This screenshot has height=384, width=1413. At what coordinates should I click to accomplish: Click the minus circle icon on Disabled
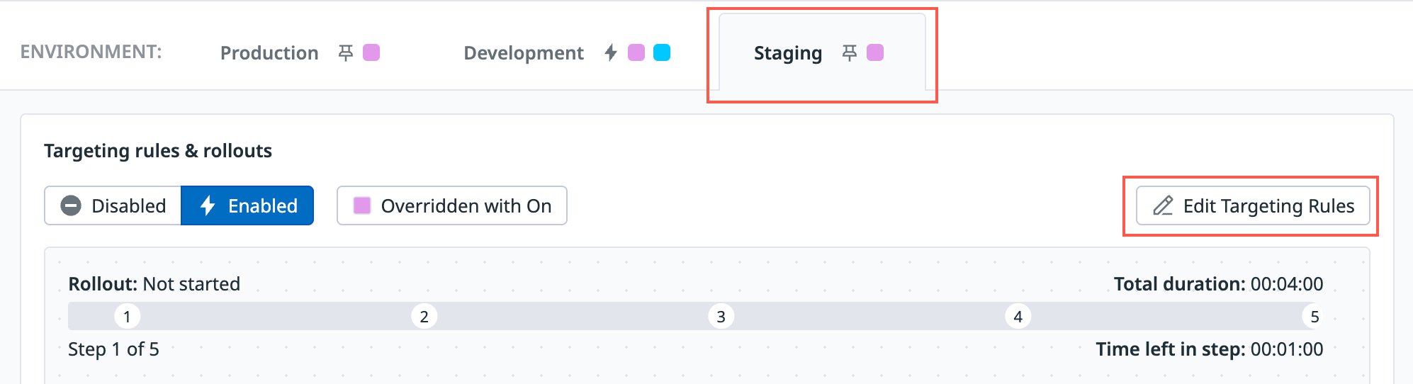71,206
